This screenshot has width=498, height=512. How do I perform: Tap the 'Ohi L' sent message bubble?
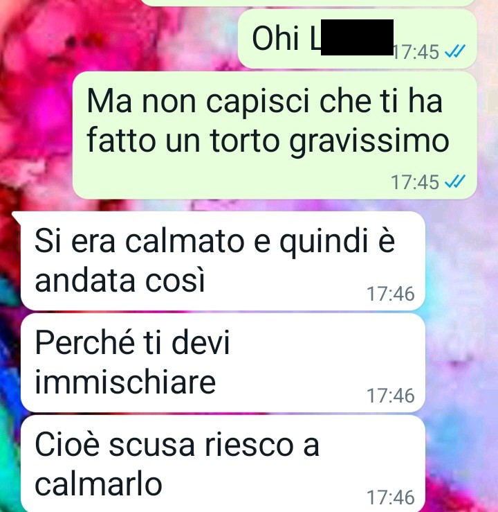click(x=358, y=39)
